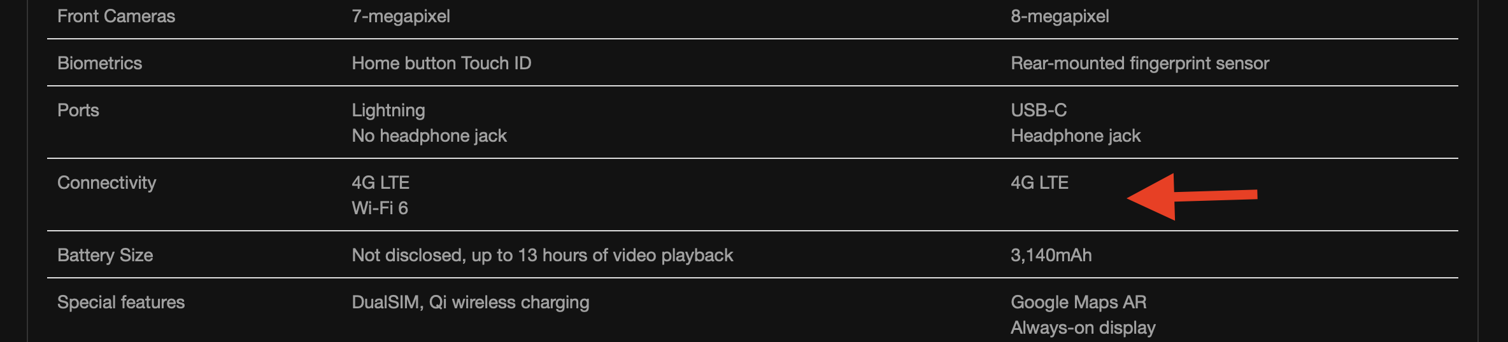This screenshot has width=1508, height=342.
Task: Select the "Biometrics" row label
Action: [x=99, y=64]
